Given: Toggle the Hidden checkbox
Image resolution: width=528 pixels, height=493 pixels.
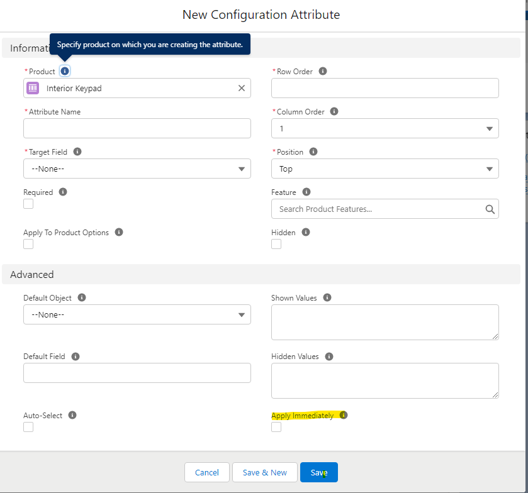Looking at the screenshot, I should click(276, 244).
